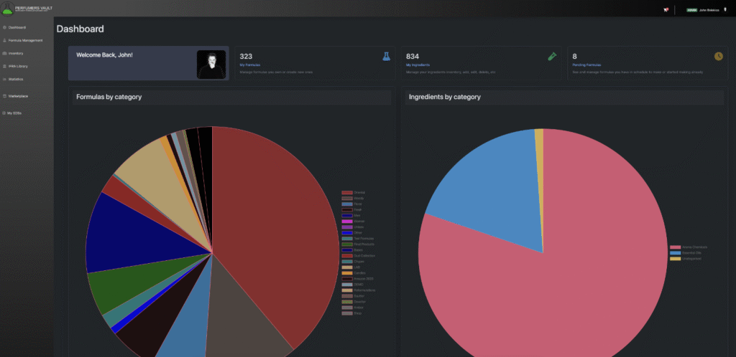Toggle the Floral legend entry
The image size is (736, 357).
351,204
